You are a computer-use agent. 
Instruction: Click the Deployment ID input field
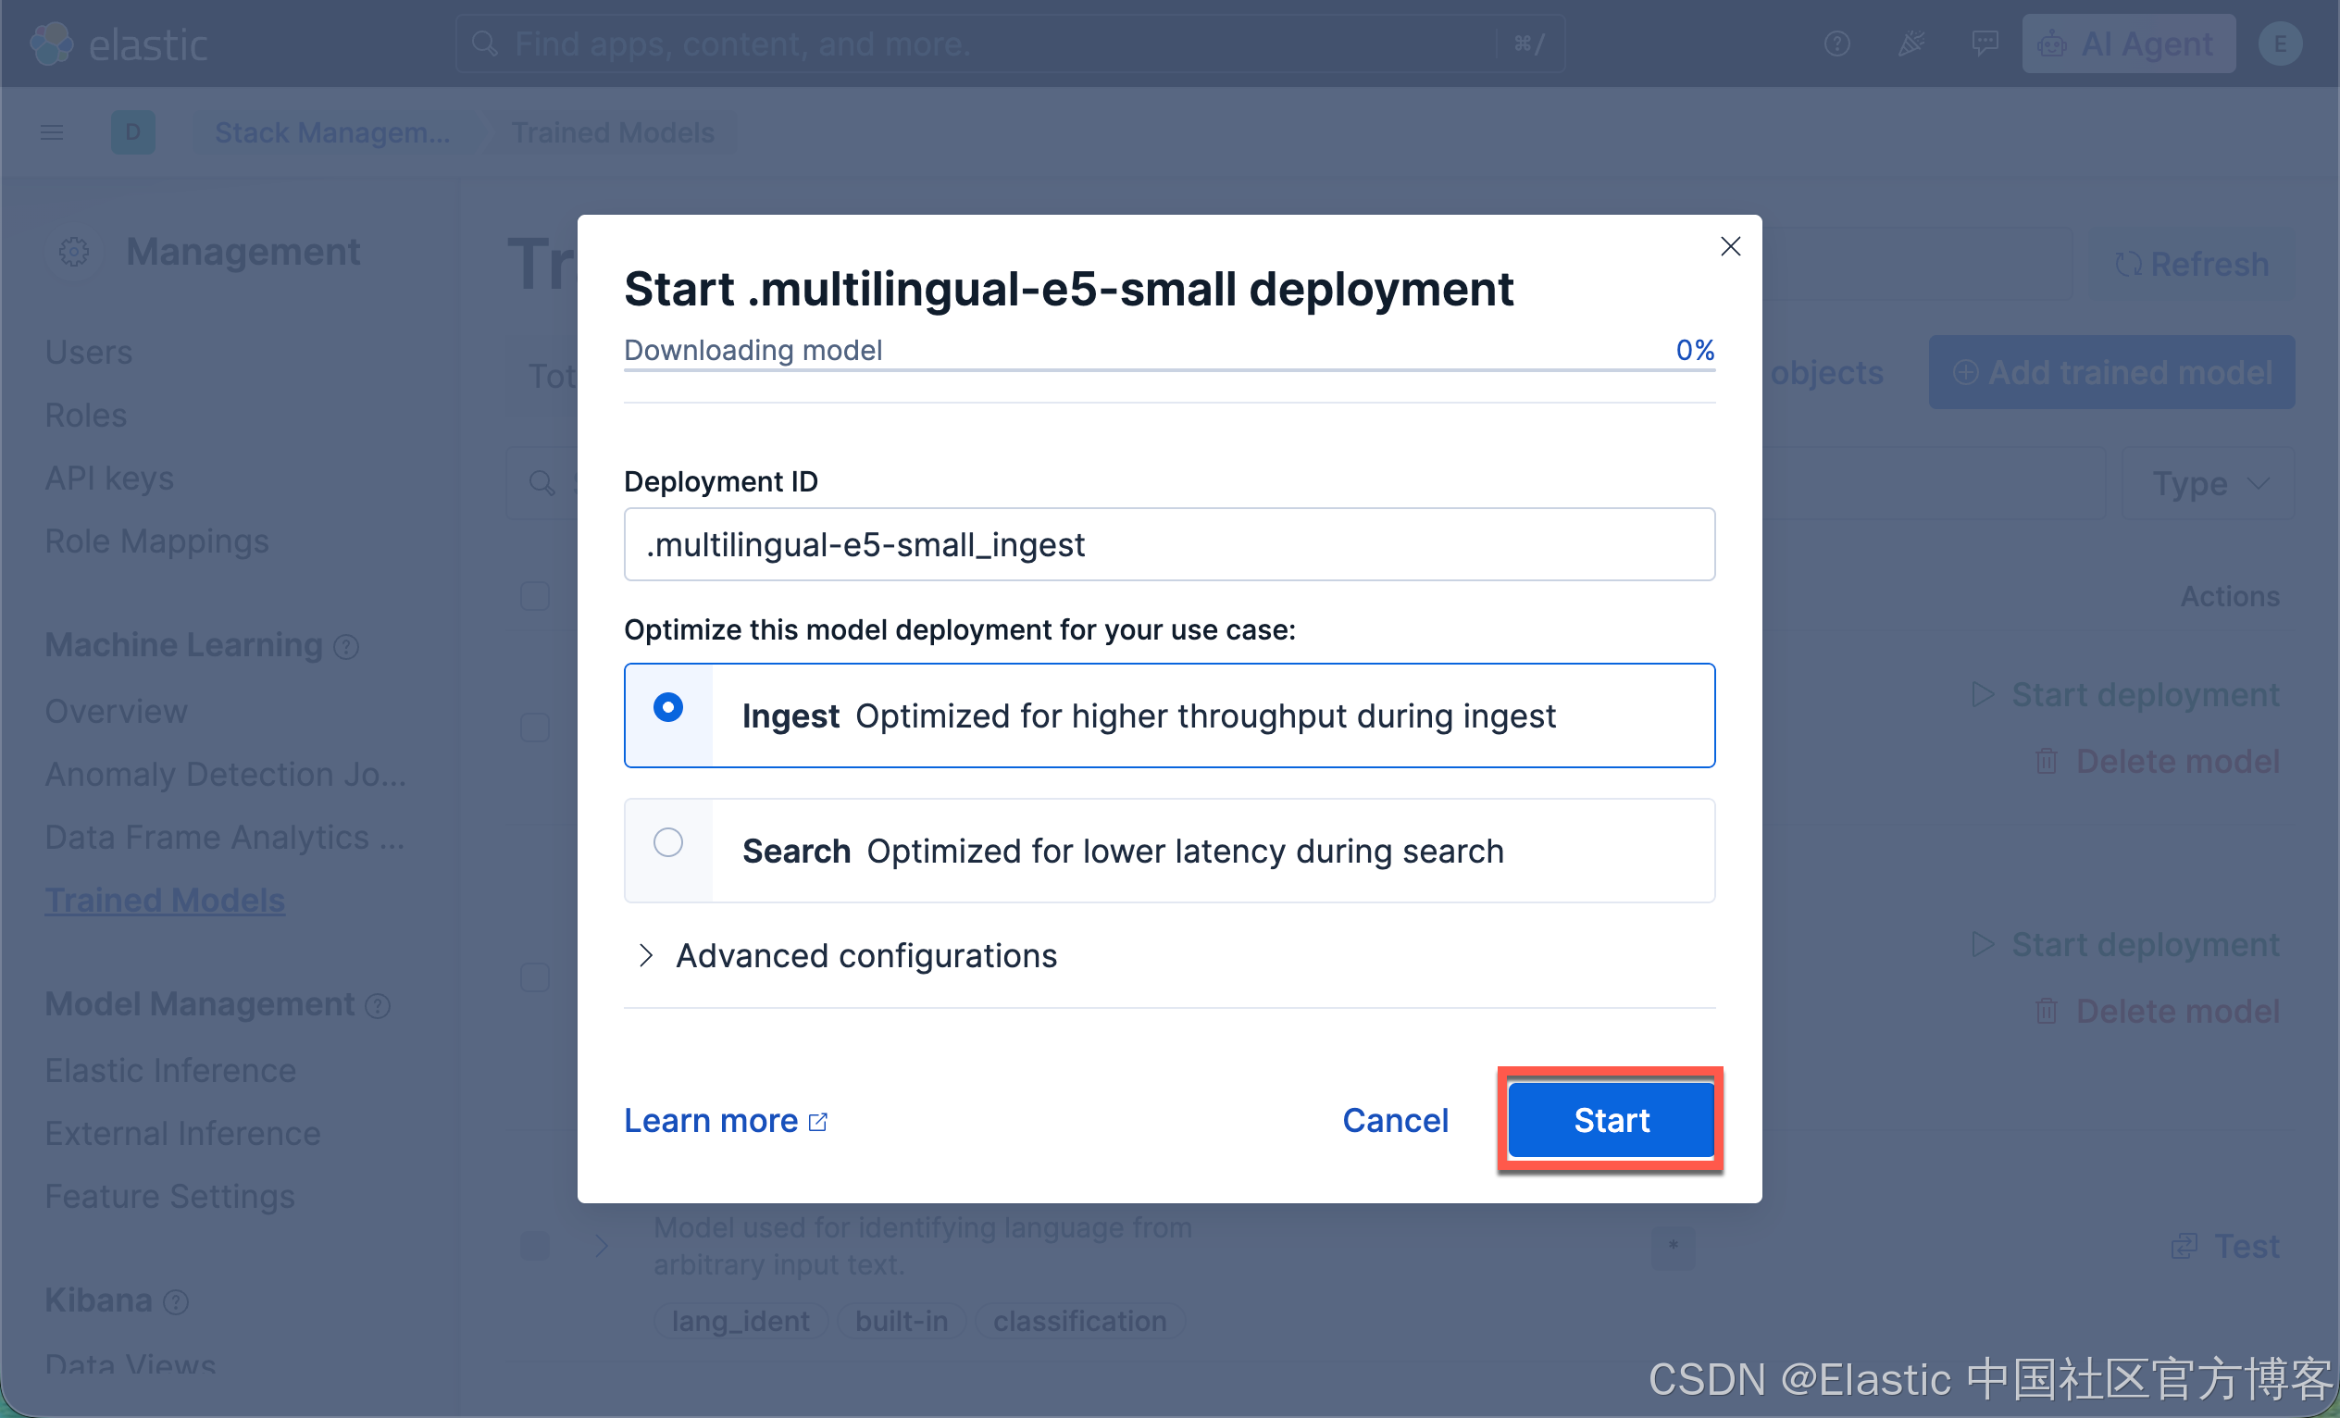pos(1169,544)
